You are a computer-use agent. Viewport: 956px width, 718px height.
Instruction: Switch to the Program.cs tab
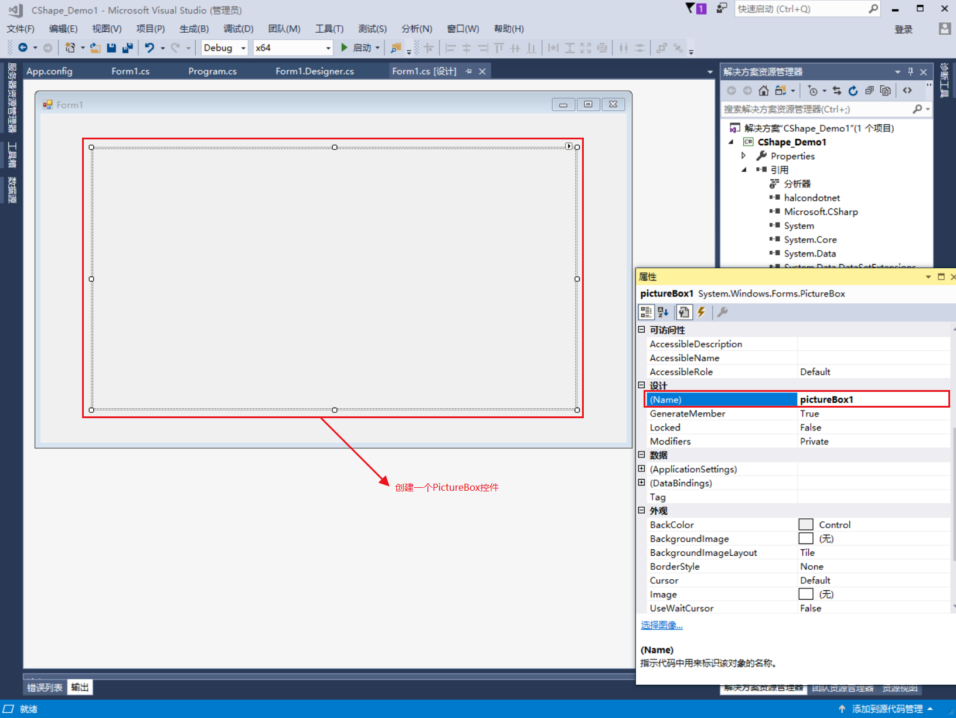click(212, 71)
